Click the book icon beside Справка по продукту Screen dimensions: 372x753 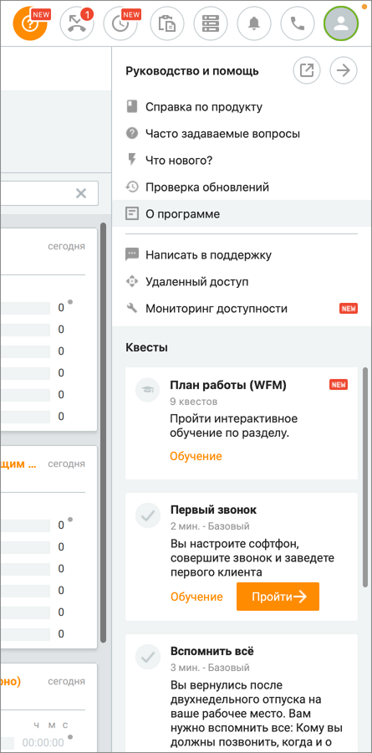[132, 106]
